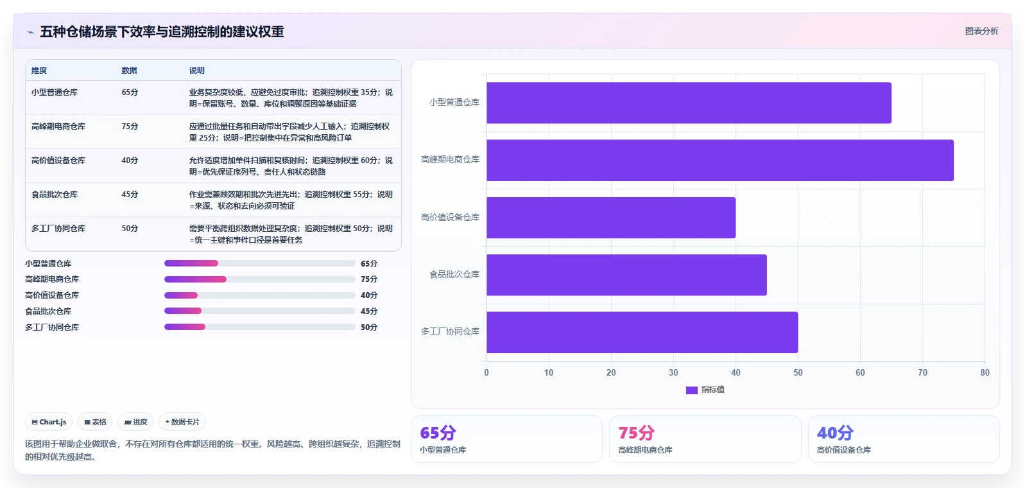The height and width of the screenshot is (488, 1025).
Task: Click the description starting 需要平衡跨组织
Action: (x=291, y=234)
